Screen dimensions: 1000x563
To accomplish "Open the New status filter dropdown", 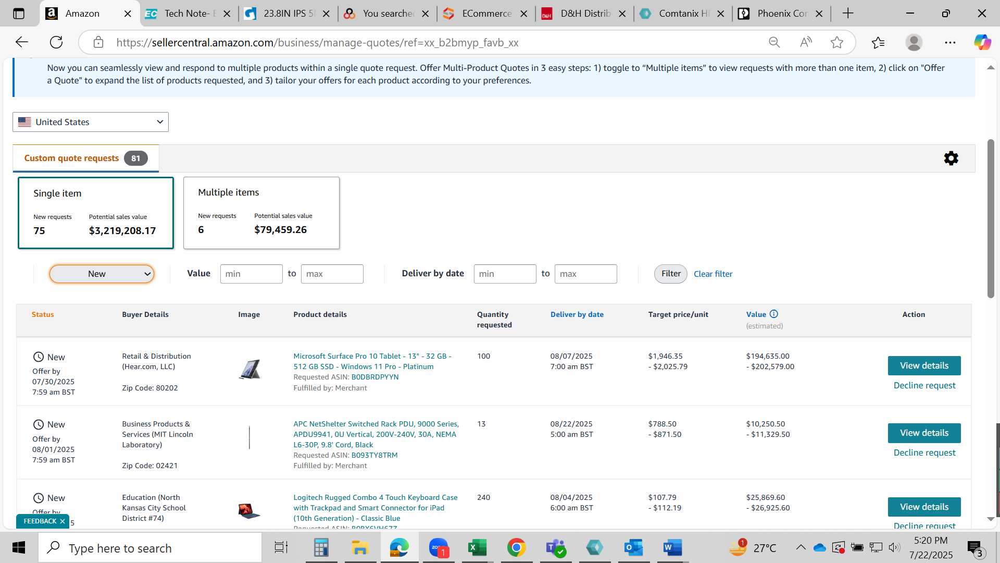I will tap(102, 274).
